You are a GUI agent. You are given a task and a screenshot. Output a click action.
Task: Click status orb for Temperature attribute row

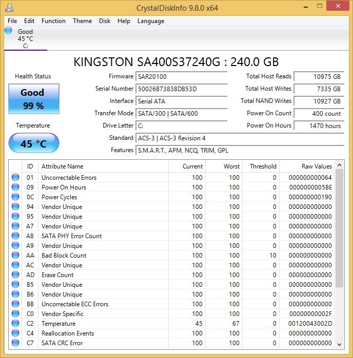[15, 323]
